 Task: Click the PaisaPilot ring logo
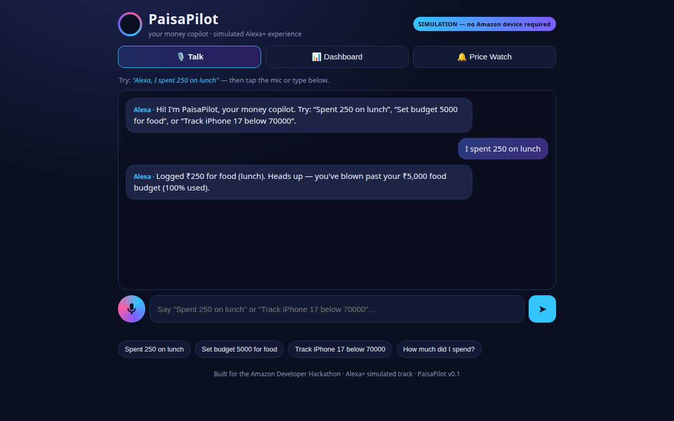(130, 24)
